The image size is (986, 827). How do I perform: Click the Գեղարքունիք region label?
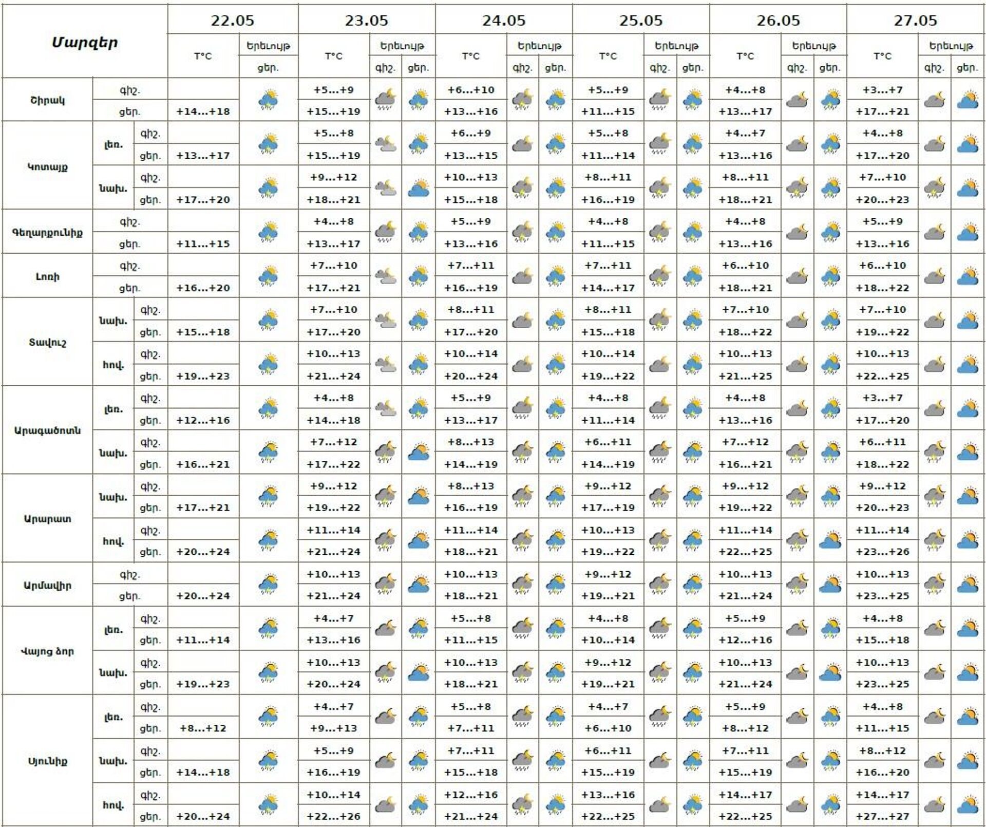coord(47,233)
